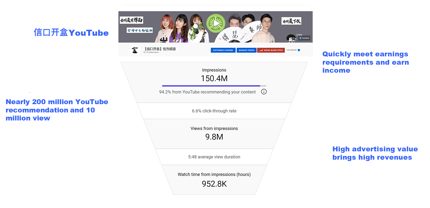The image size is (430, 208).
Task: Click the 94.2% from YouTube recommending text
Action: (x=208, y=92)
